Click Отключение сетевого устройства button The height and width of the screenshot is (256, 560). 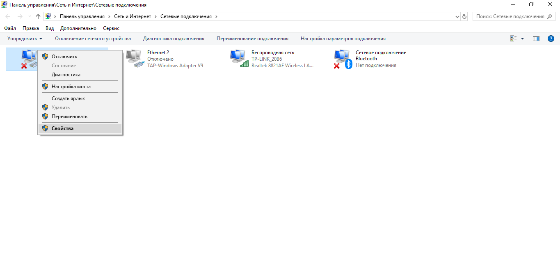pos(93,39)
